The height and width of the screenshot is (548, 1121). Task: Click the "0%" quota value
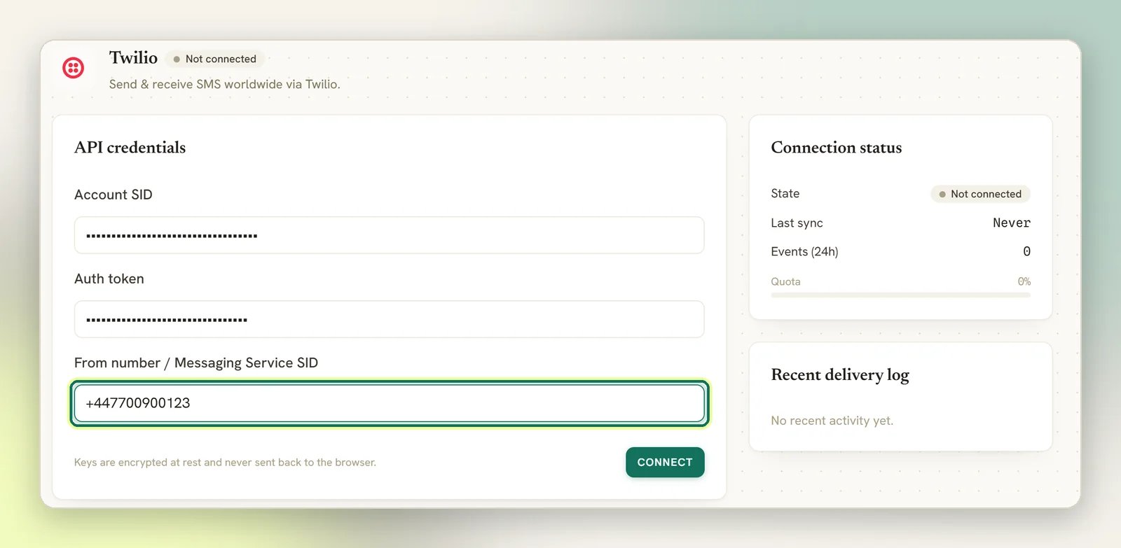tap(1024, 281)
